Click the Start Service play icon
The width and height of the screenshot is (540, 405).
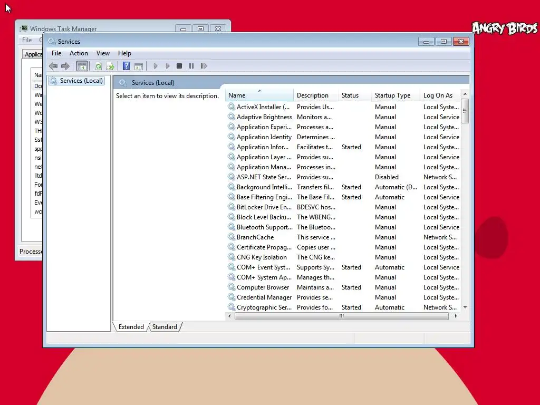coord(156,66)
